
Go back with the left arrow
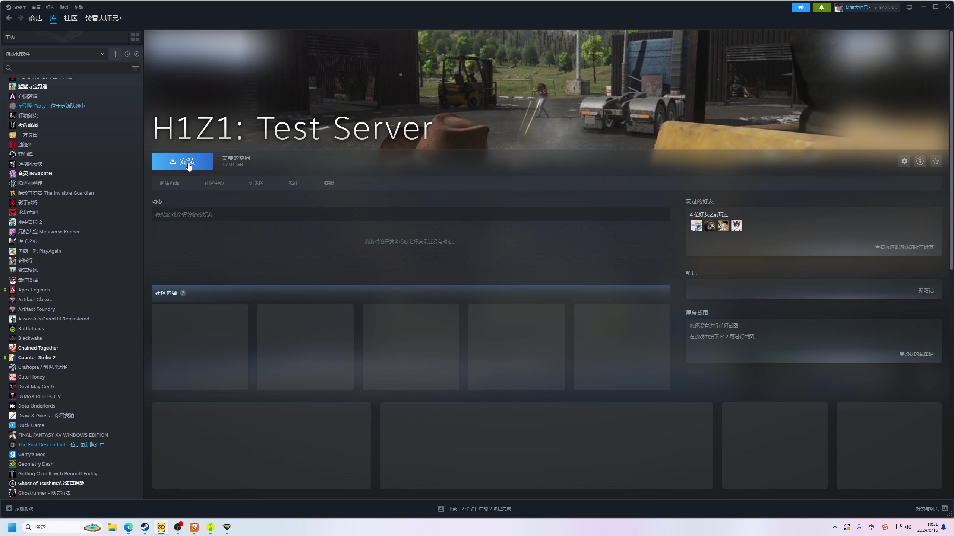tap(9, 18)
